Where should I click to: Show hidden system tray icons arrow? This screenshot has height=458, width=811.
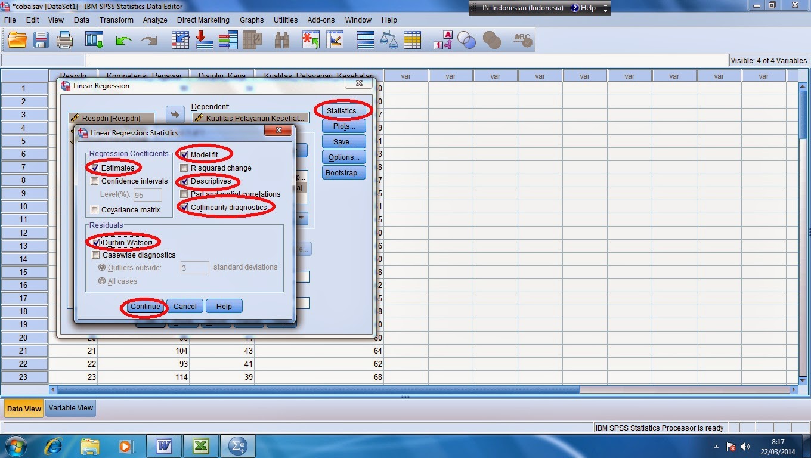click(716, 446)
